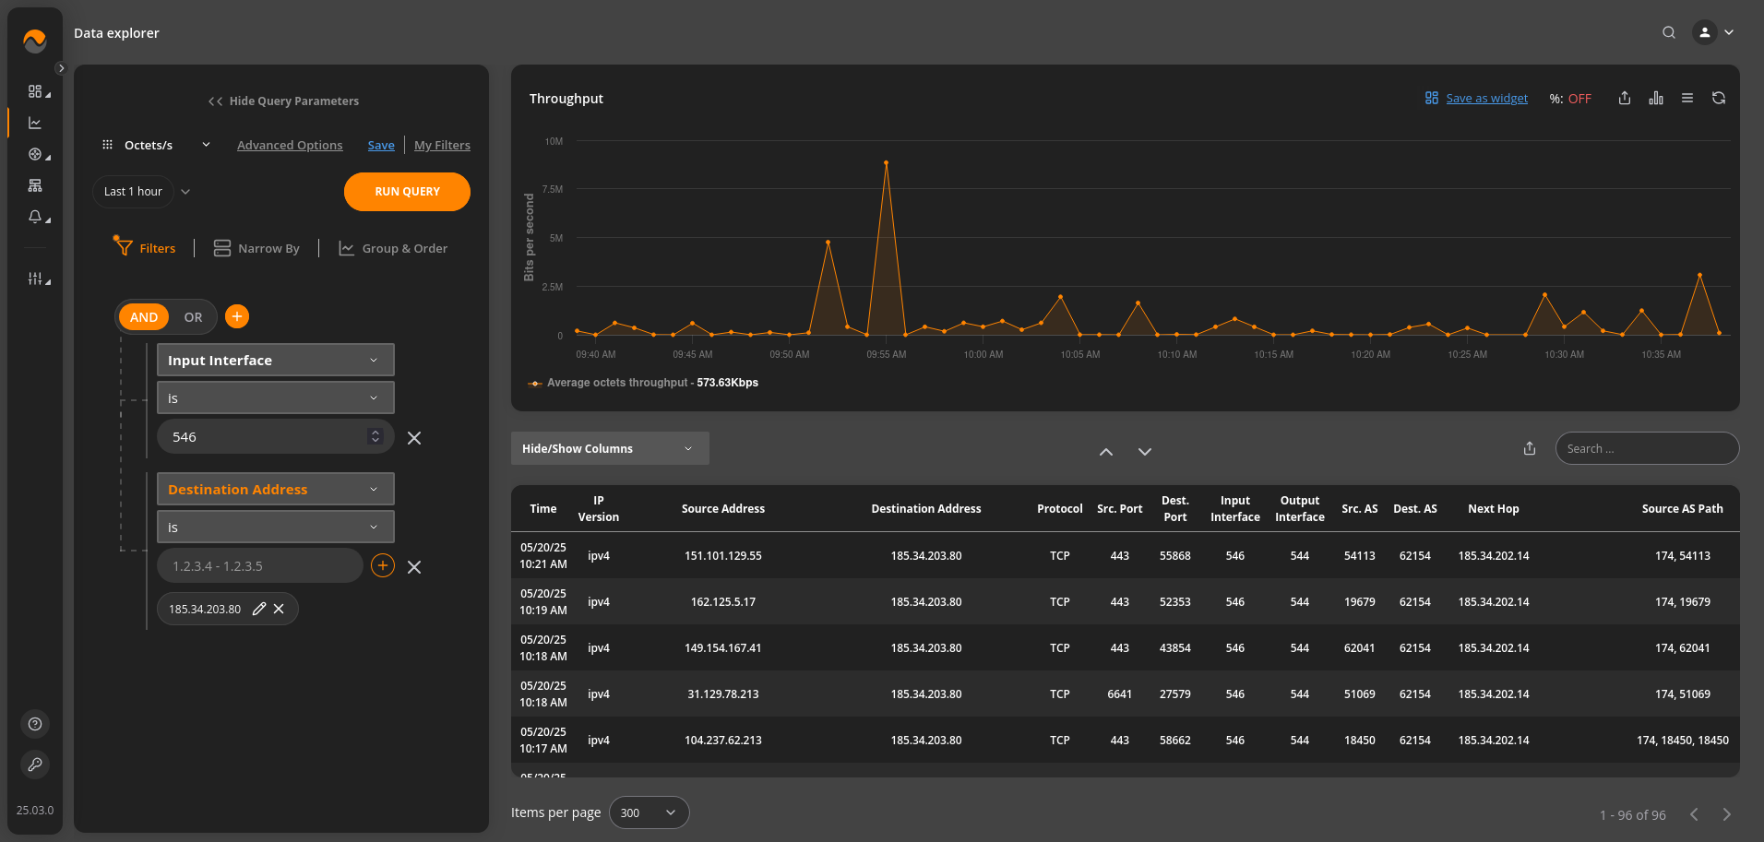Open help icon in the sidebar
This screenshot has width=1764, height=842.
pos(35,724)
